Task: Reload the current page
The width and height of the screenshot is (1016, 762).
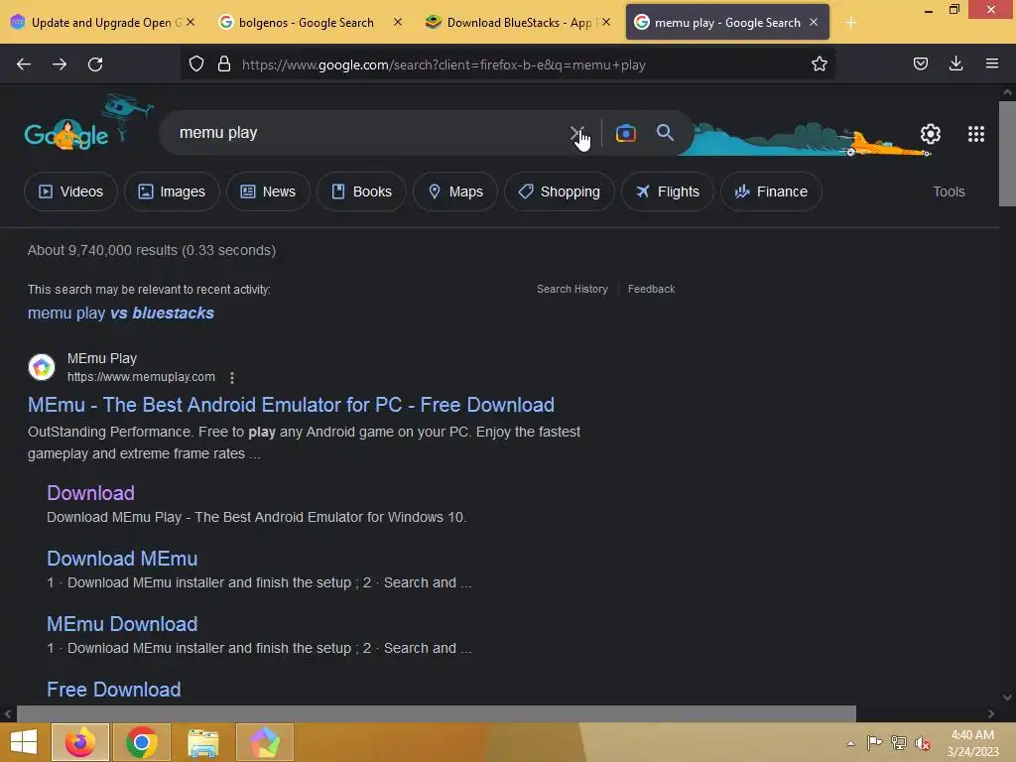Action: 95,64
